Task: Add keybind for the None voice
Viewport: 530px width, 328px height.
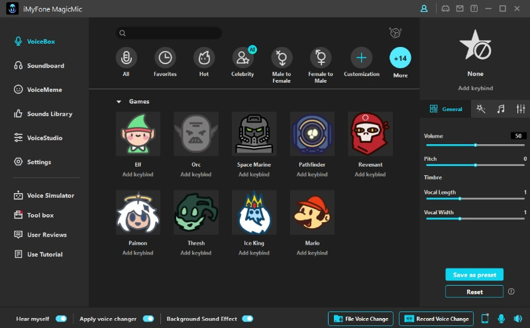Action: [x=475, y=88]
